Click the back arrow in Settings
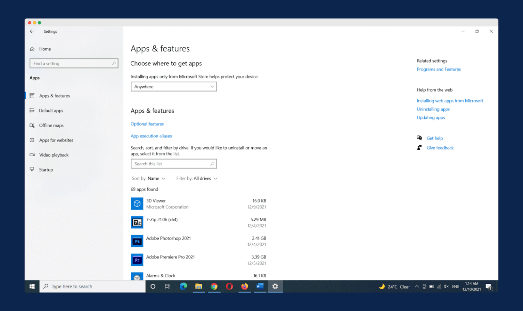This screenshot has height=311, width=523. pyautogui.click(x=32, y=31)
